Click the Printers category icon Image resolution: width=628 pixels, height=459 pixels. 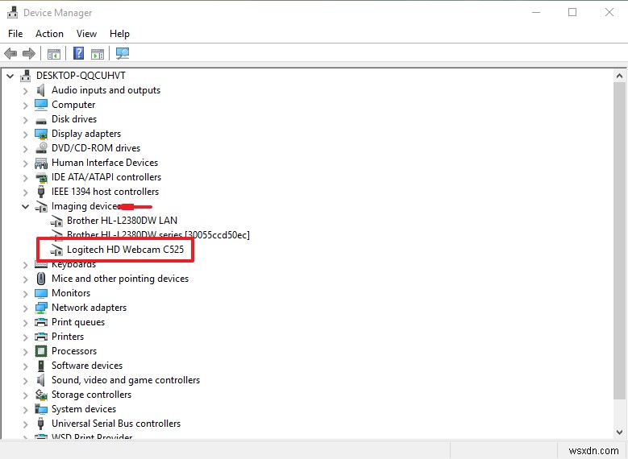click(x=41, y=337)
